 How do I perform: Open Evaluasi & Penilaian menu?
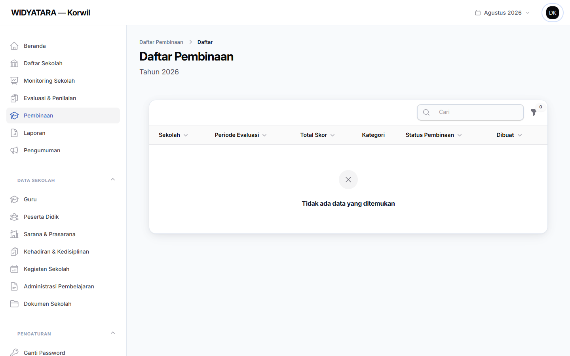pos(63,98)
